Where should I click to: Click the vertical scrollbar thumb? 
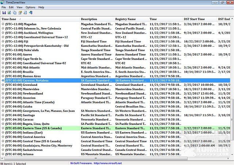[x=232, y=119]
